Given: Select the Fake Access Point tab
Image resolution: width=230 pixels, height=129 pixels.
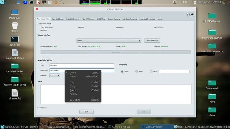Looking at the screenshot, I should click(43, 19).
